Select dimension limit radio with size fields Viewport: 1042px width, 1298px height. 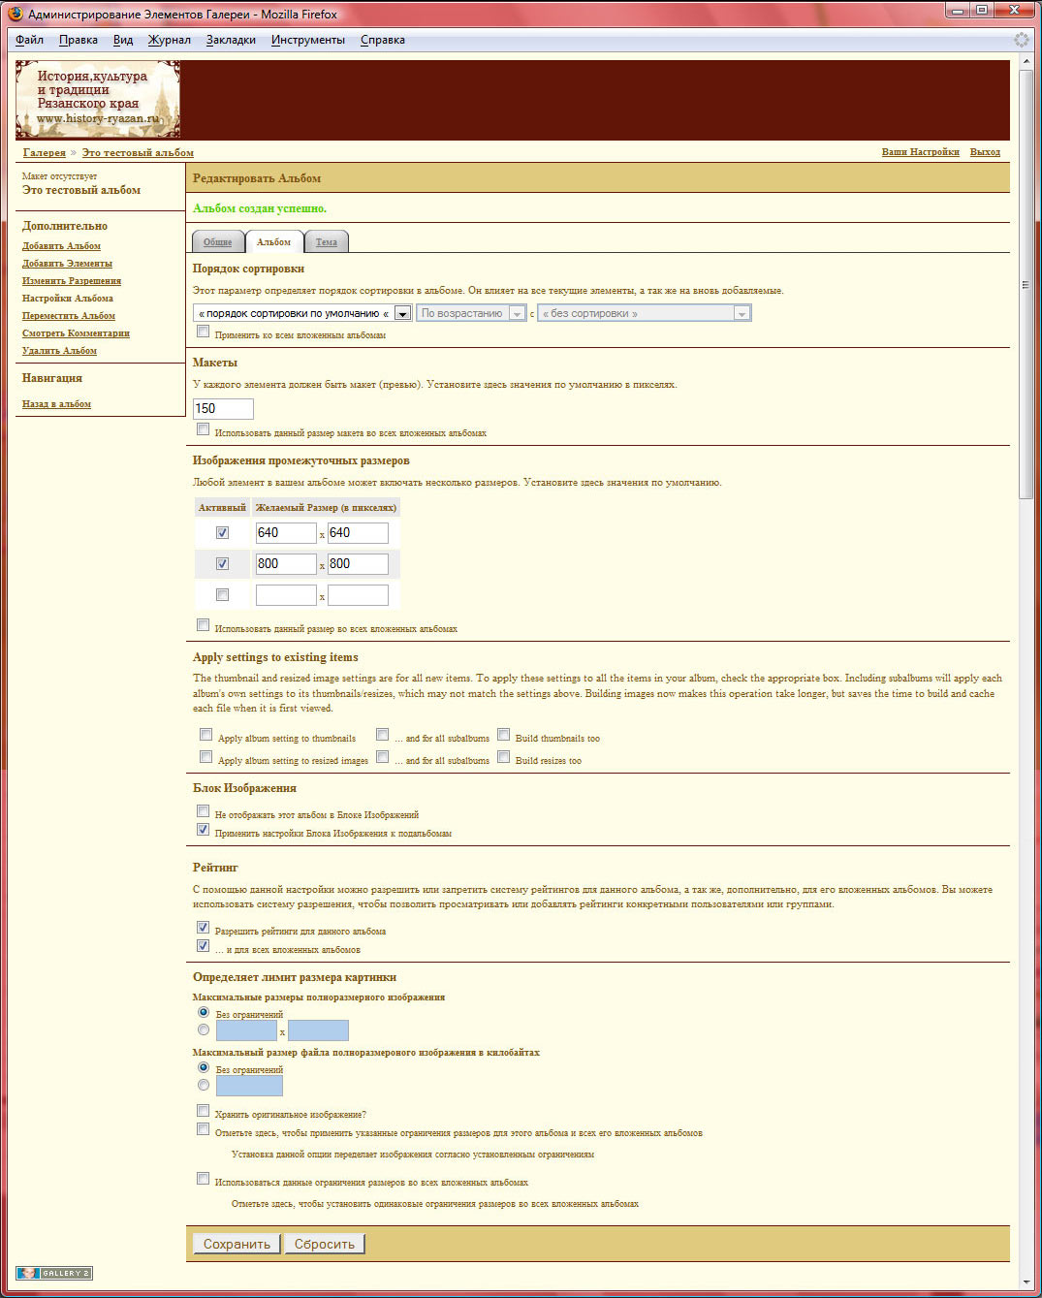click(x=204, y=1029)
